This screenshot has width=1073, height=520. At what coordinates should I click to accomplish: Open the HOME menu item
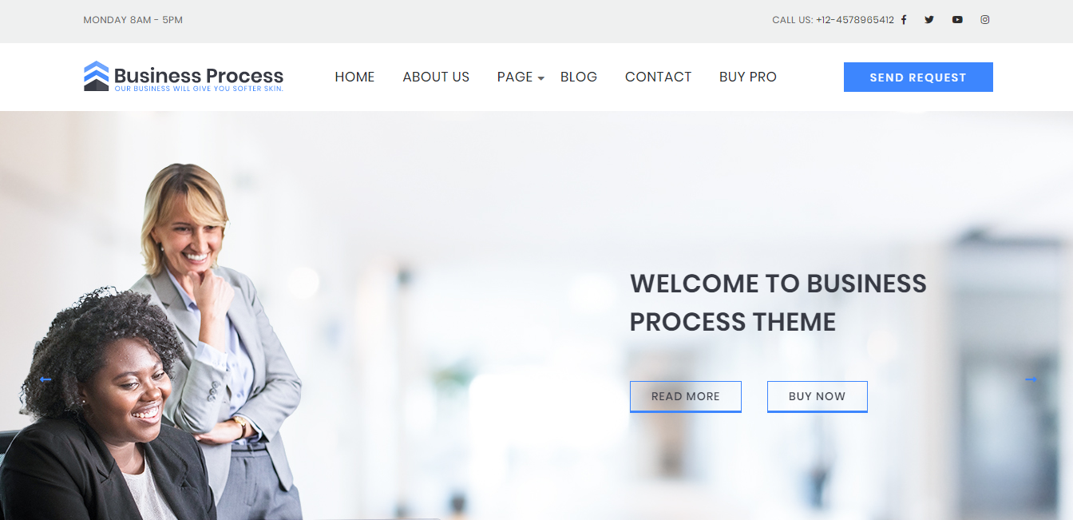(x=354, y=77)
